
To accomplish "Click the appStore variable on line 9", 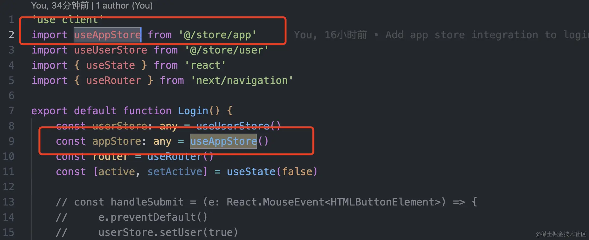I will click(x=116, y=141).
